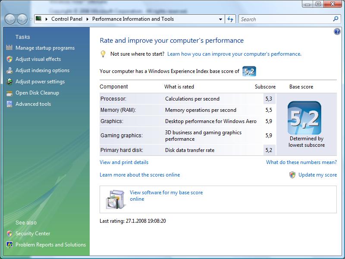Click the Last rating date text
The width and height of the screenshot is (345, 259).
point(133,221)
